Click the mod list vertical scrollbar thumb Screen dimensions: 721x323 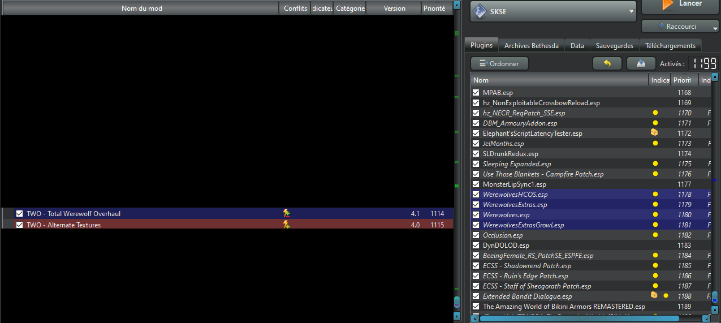pos(457,302)
